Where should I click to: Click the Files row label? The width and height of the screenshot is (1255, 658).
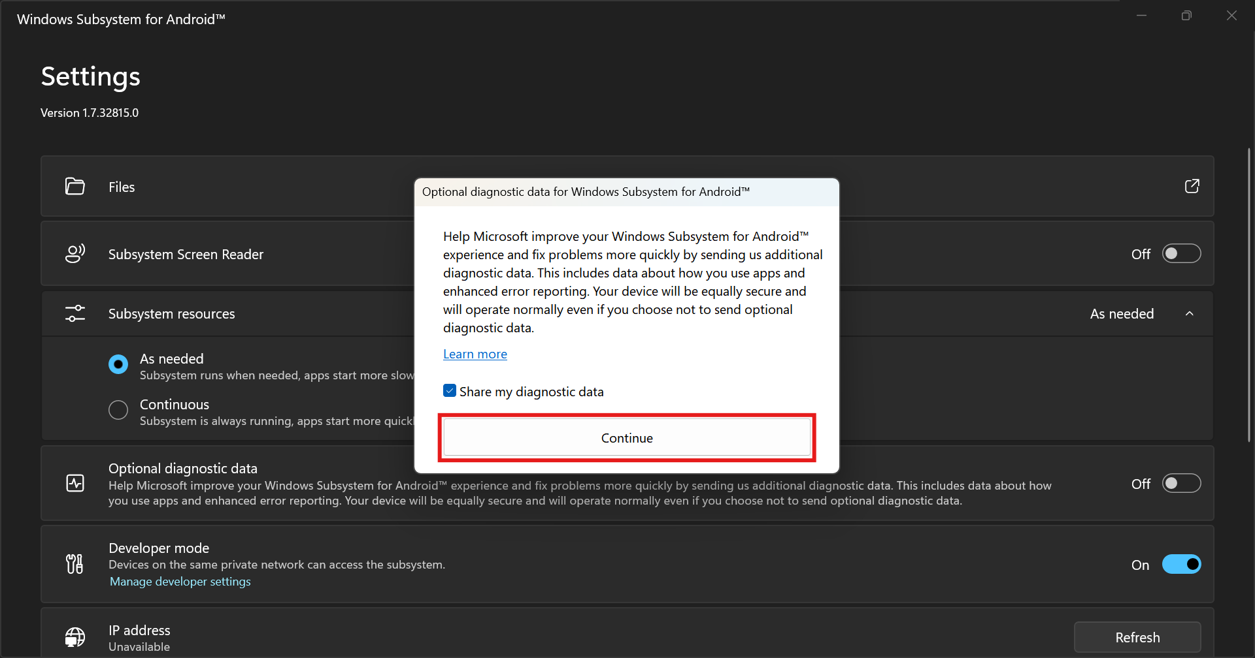[122, 187]
